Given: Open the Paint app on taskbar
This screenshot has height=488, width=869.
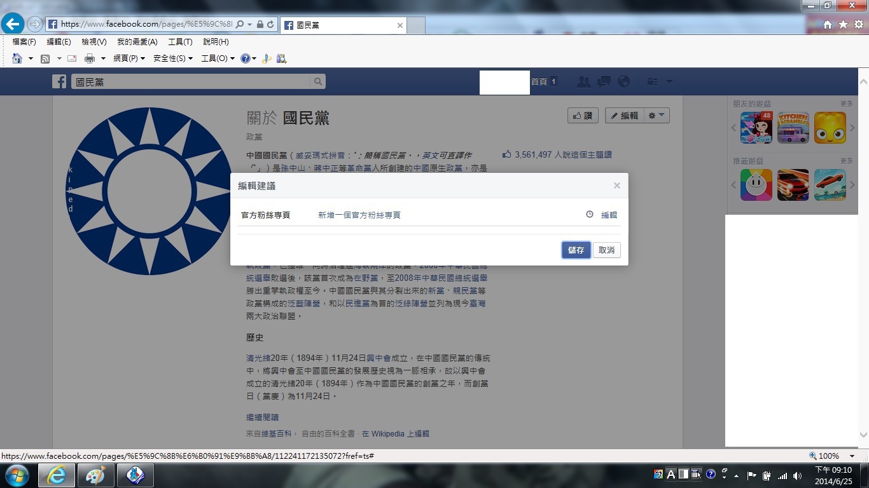Looking at the screenshot, I should coord(96,475).
